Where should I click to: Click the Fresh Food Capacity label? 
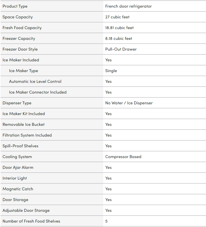point(22,28)
